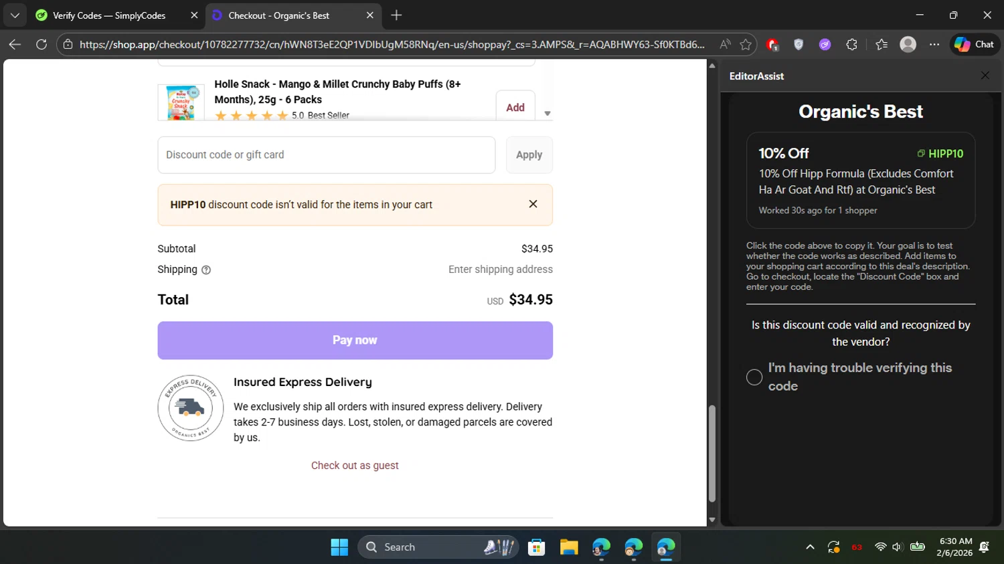This screenshot has width=1004, height=564.
Task: Click Worked 30s ago for 1 shopper
Action: pos(818,210)
